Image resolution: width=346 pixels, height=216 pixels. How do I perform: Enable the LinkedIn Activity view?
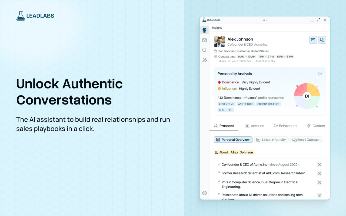pos(271,140)
